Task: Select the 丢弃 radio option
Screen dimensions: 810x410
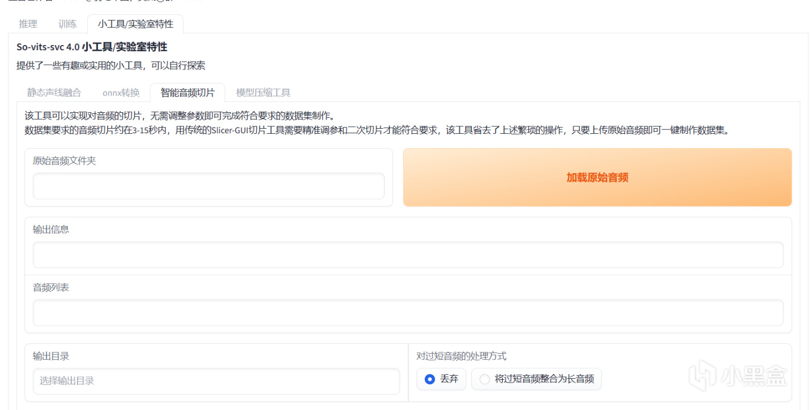Action: [x=442, y=379]
